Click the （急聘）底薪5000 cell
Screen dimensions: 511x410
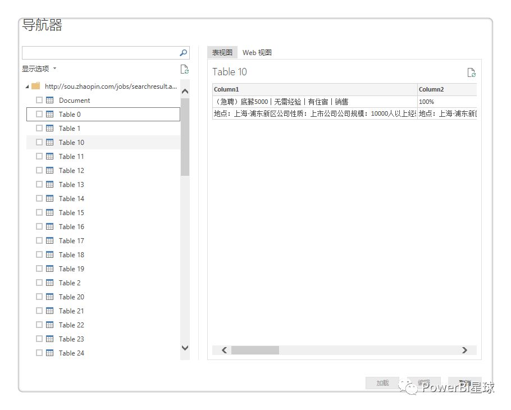tap(315, 102)
